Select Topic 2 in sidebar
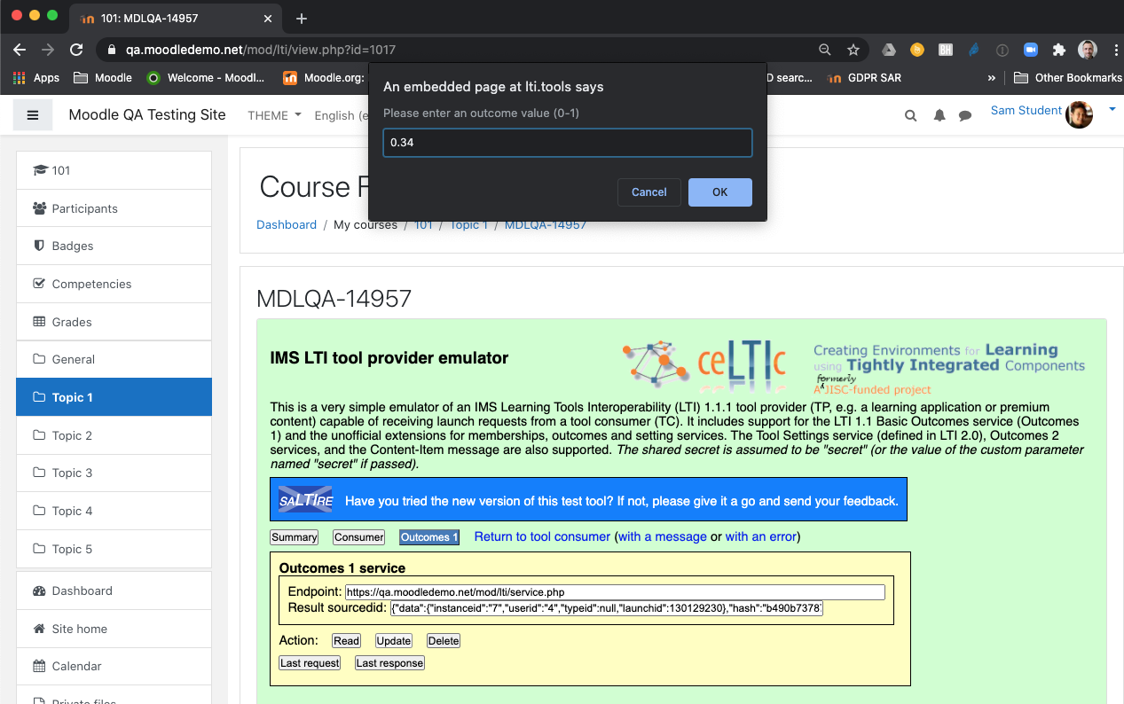This screenshot has height=704, width=1124. click(x=114, y=435)
